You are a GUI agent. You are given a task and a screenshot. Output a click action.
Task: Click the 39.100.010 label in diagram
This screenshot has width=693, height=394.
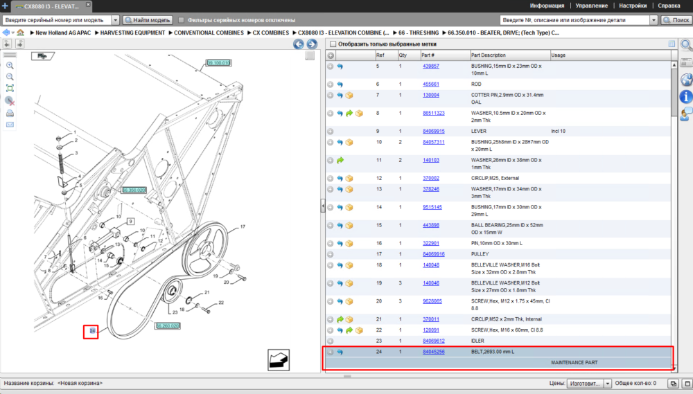click(x=219, y=63)
